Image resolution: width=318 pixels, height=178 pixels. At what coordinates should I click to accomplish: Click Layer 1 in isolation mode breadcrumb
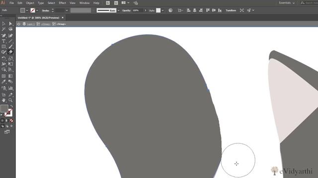(31, 24)
